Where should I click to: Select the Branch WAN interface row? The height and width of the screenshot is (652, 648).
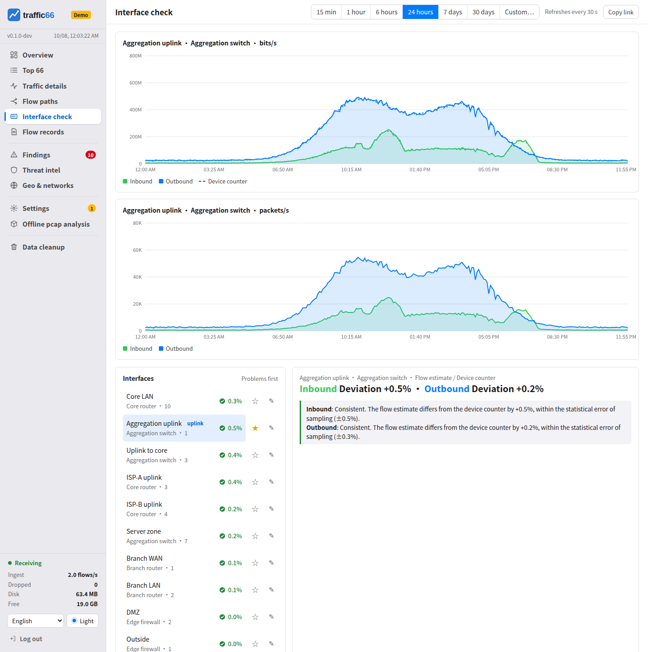tap(184, 563)
